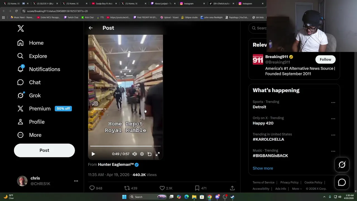
Task: Play the Home Depot video
Action: click(93, 154)
